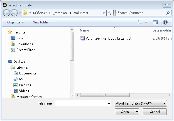174x121 pixels.
Task: Toggle the preview pane icon
Action: click(x=155, y=22)
